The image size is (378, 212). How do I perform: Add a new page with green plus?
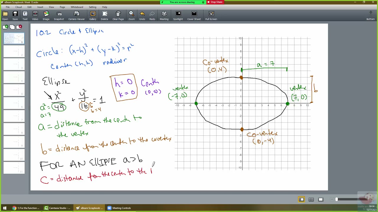tap(5, 27)
